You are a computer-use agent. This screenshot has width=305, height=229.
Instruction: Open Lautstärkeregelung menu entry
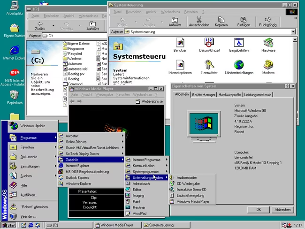click(x=192, y=196)
